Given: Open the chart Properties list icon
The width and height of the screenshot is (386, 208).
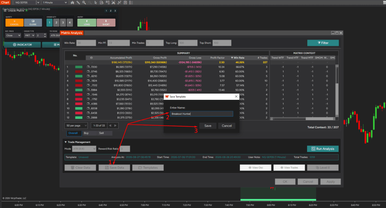Looking at the screenshot, I should [x=131, y=3].
